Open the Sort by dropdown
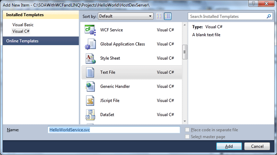 pyautogui.click(x=125, y=16)
